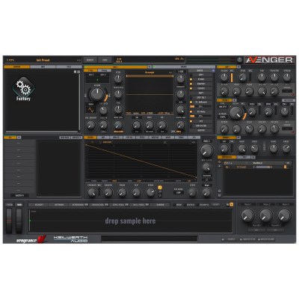Toggle the LED beside the Reverb send row
This screenshot has height=299, width=299.
[x=191, y=102]
